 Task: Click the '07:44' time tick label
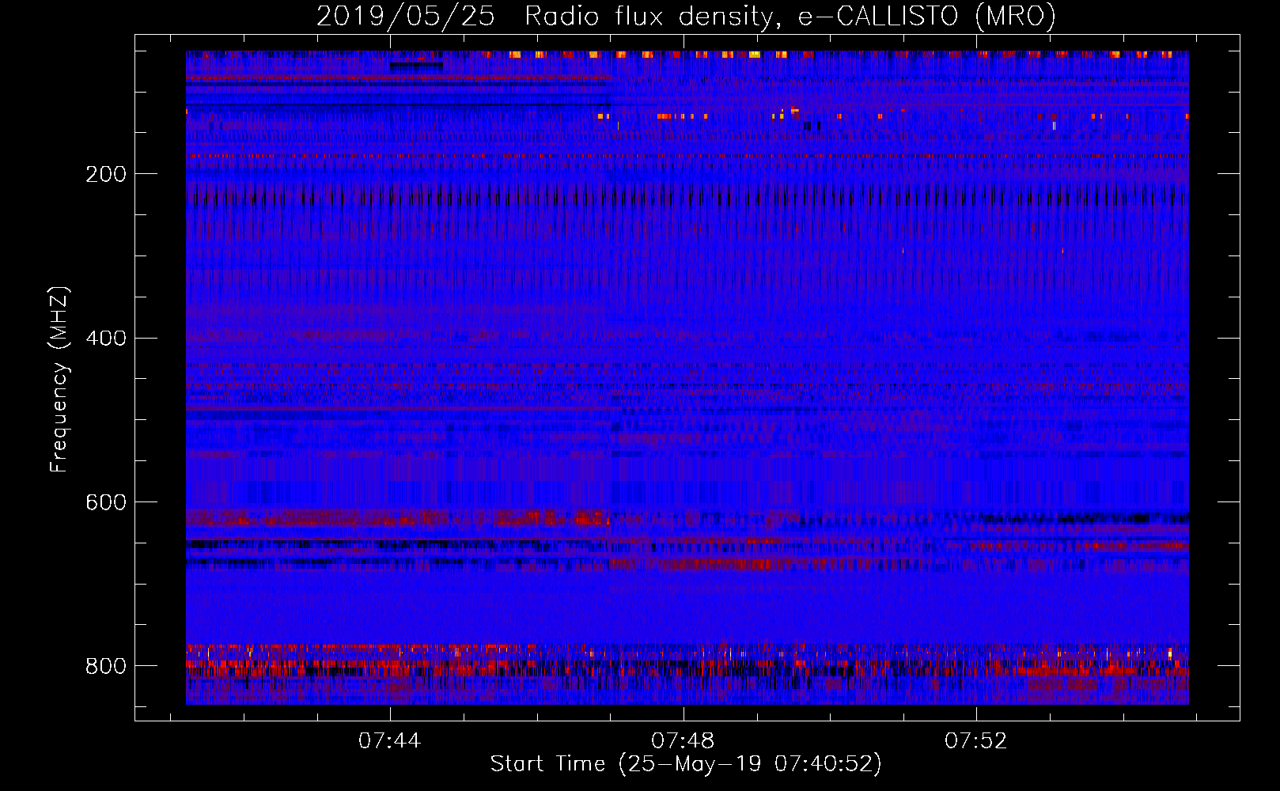point(390,740)
